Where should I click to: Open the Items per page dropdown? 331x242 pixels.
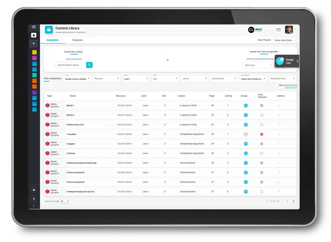[x=65, y=201]
